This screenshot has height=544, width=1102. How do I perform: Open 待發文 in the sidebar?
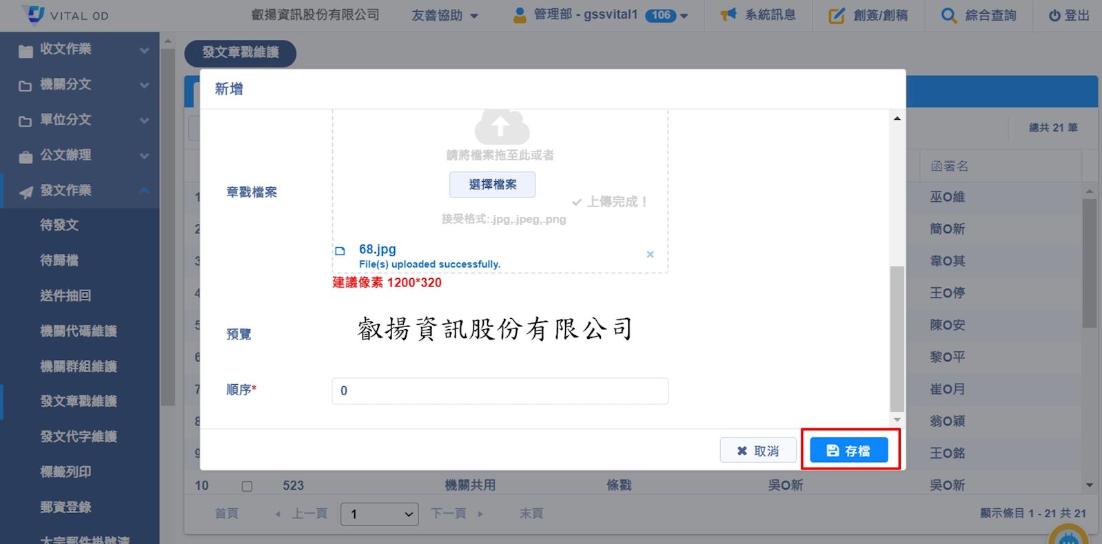[59, 225]
